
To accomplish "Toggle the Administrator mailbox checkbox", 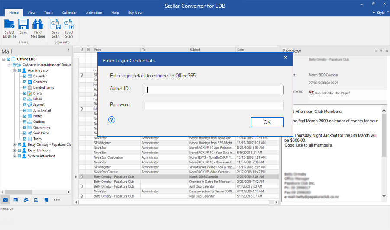I will click(x=19, y=70).
